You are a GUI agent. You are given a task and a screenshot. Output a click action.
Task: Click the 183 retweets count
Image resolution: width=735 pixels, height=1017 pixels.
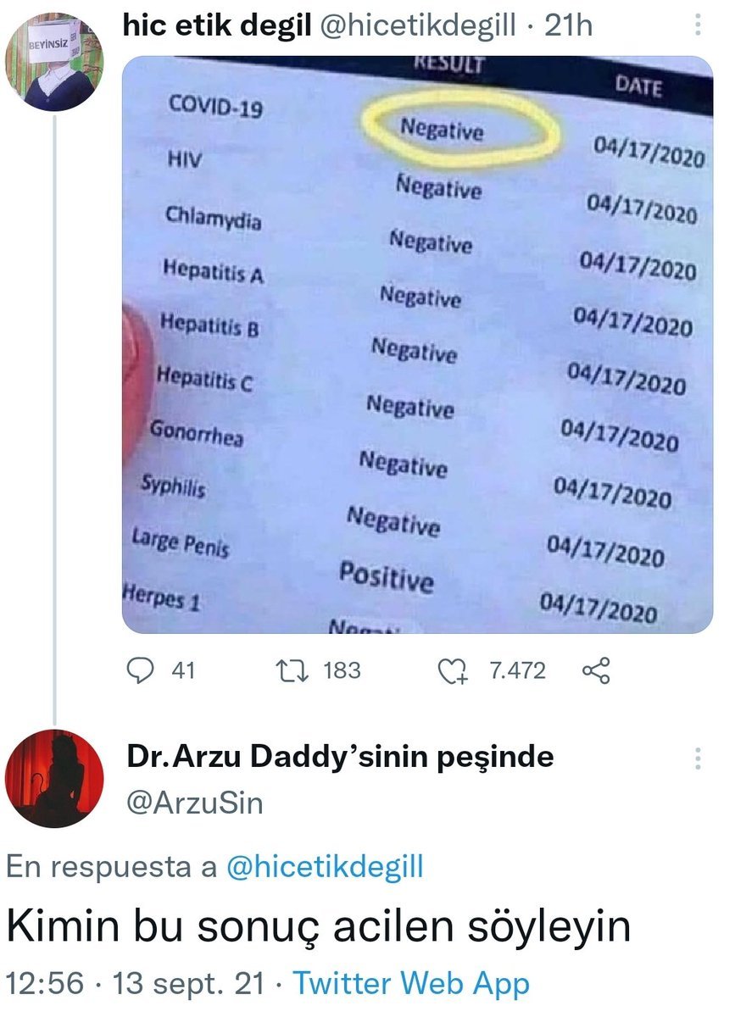342,671
